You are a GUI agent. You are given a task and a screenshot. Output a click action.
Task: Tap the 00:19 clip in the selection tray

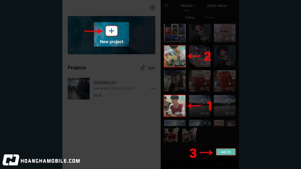(171, 136)
